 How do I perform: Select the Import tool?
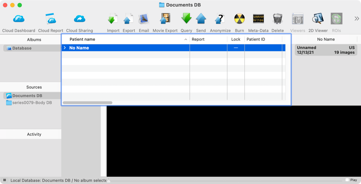(113, 20)
